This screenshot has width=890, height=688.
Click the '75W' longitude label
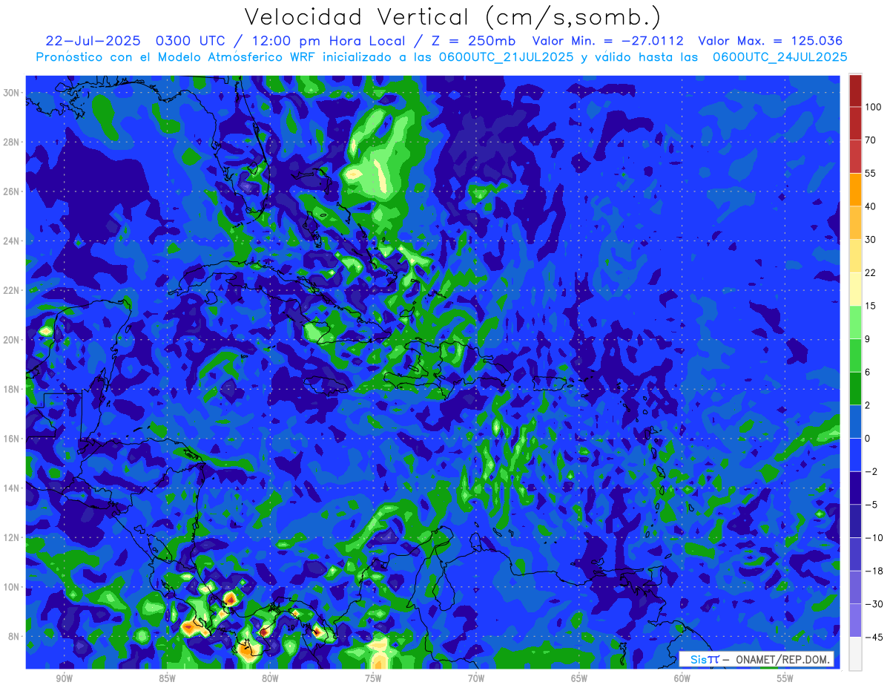[373, 678]
